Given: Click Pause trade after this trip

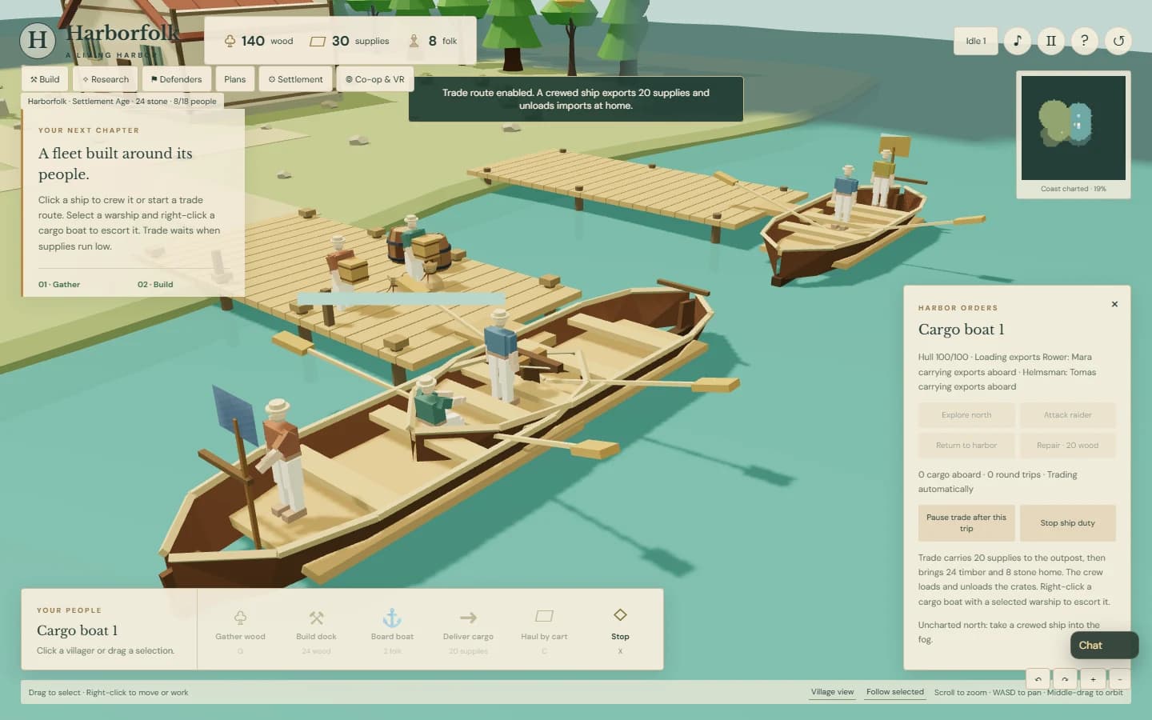Looking at the screenshot, I should pyautogui.click(x=966, y=523).
